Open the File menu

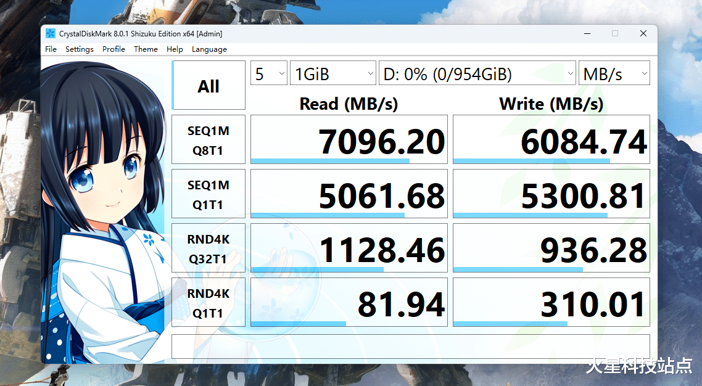[x=51, y=49]
